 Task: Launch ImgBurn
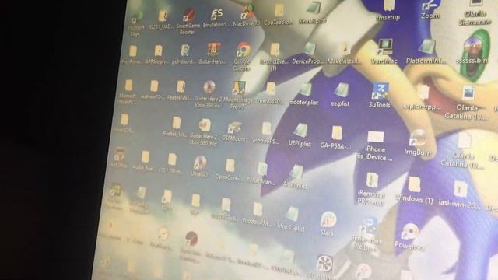click(417, 143)
